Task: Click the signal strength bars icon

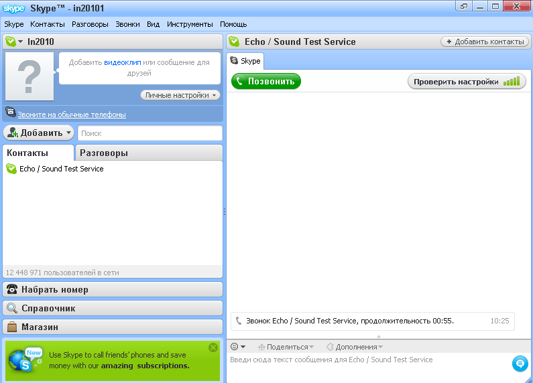Action: [x=512, y=82]
